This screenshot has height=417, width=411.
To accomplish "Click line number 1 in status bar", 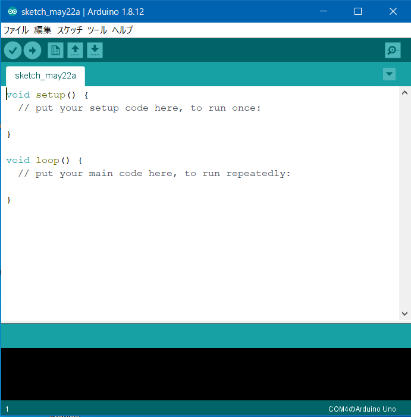I will (x=7, y=409).
